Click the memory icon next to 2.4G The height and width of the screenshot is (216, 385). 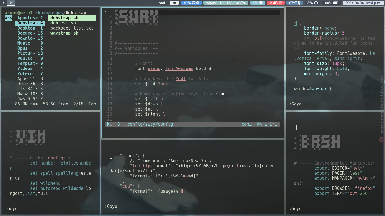pos(280,3)
